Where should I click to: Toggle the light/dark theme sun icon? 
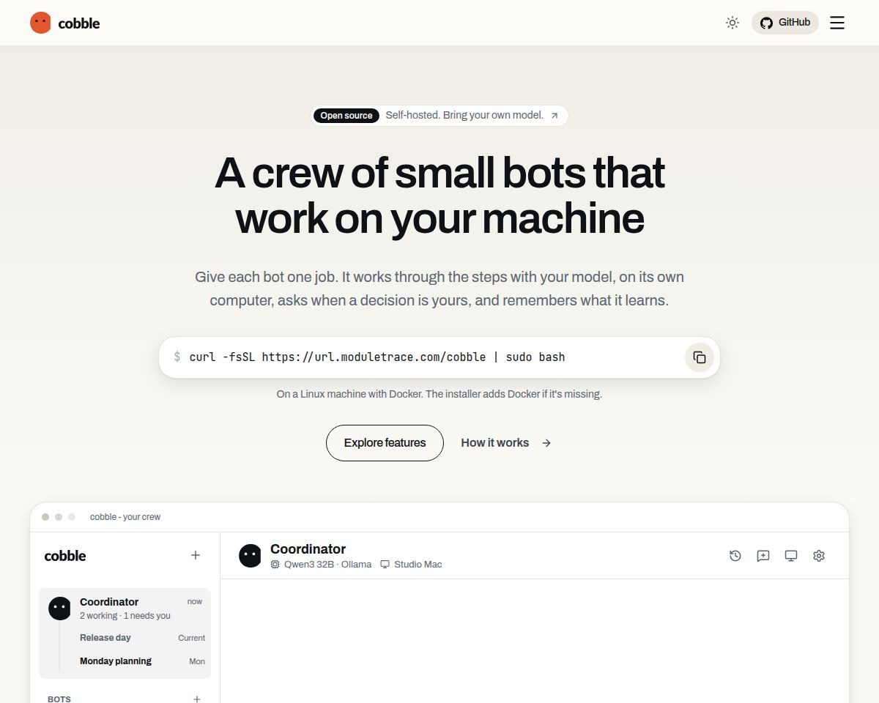tap(732, 23)
